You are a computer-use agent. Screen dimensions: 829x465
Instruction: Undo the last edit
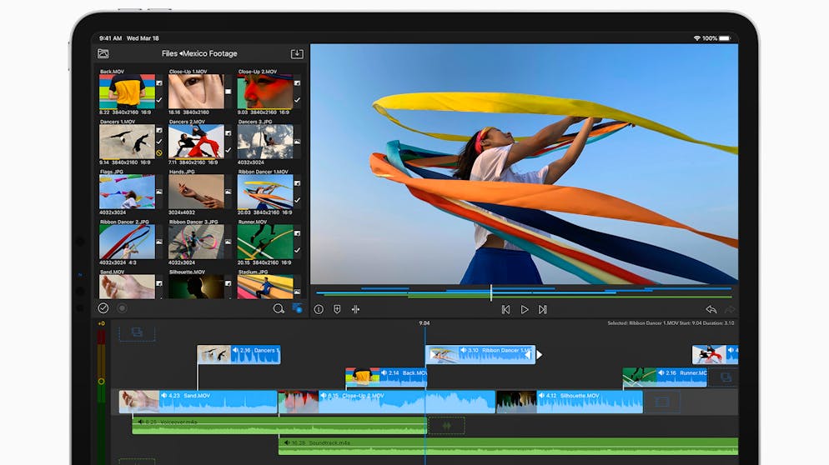pos(711,310)
